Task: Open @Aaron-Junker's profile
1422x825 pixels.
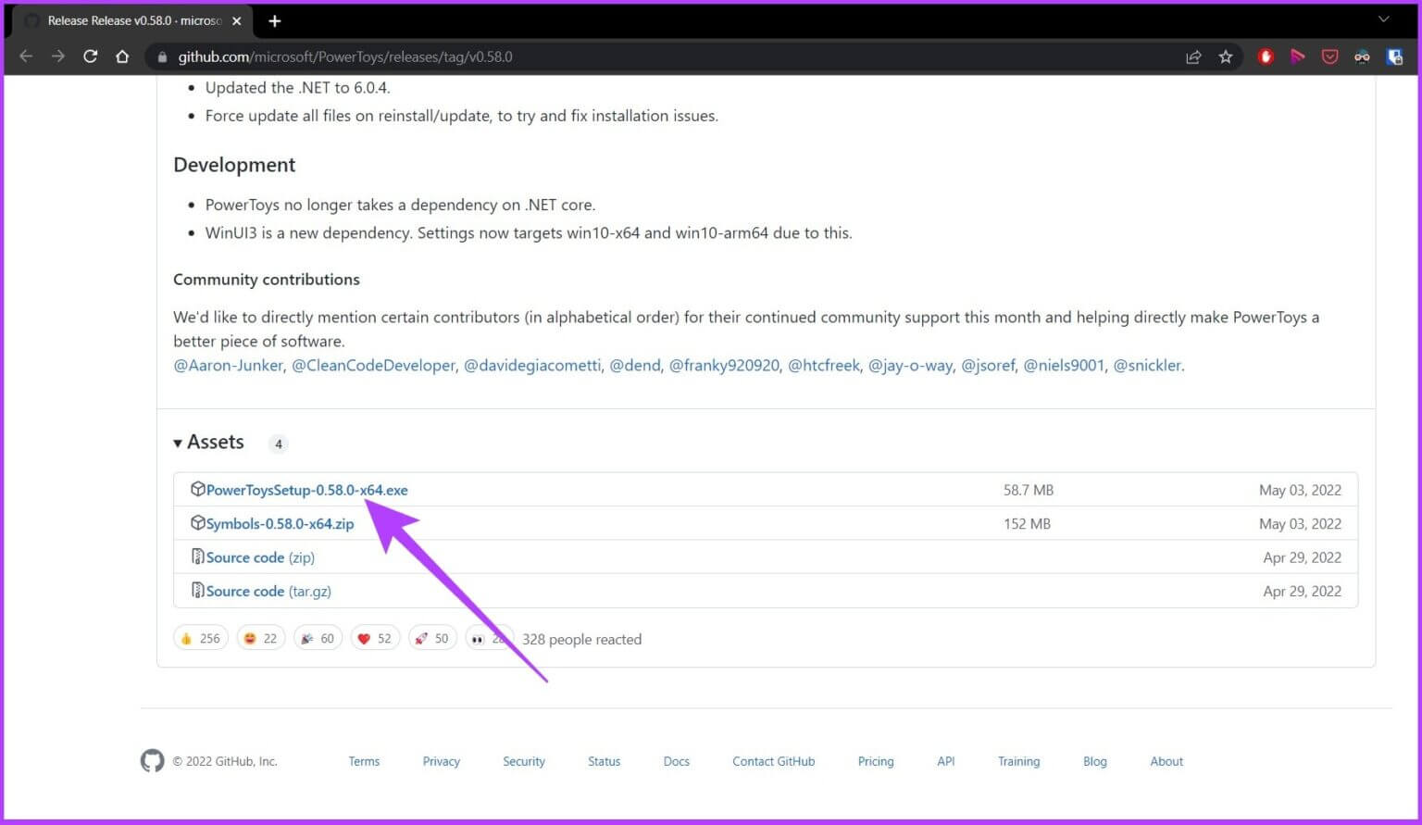Action: (x=228, y=365)
